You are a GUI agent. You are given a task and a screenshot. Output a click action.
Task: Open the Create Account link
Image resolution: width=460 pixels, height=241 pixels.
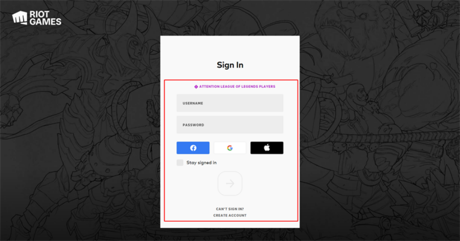pos(230,215)
